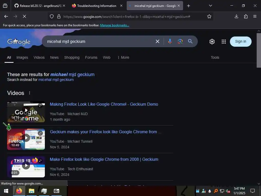
Task: Select the Web results tab
Action: (107, 57)
